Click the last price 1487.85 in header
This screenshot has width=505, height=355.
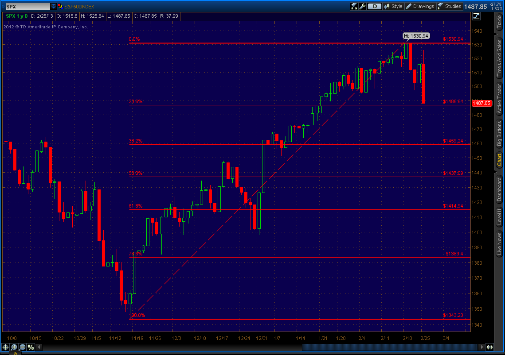(x=475, y=7)
